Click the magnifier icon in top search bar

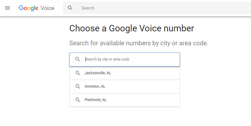coord(70,8)
